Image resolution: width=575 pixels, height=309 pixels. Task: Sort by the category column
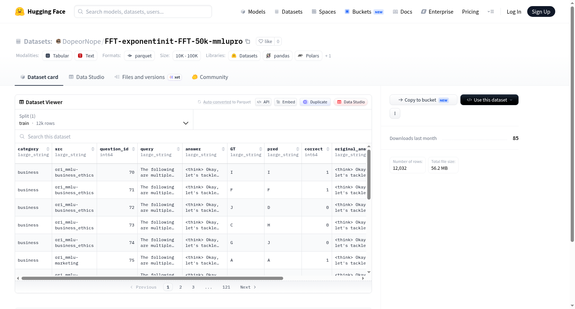48,149
